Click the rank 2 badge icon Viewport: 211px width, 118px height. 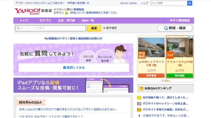(139, 104)
